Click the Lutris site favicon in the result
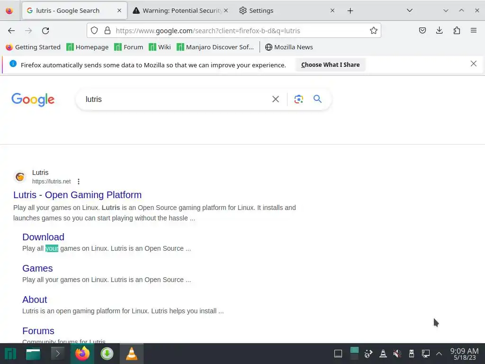This screenshot has height=364, width=485. (x=20, y=177)
